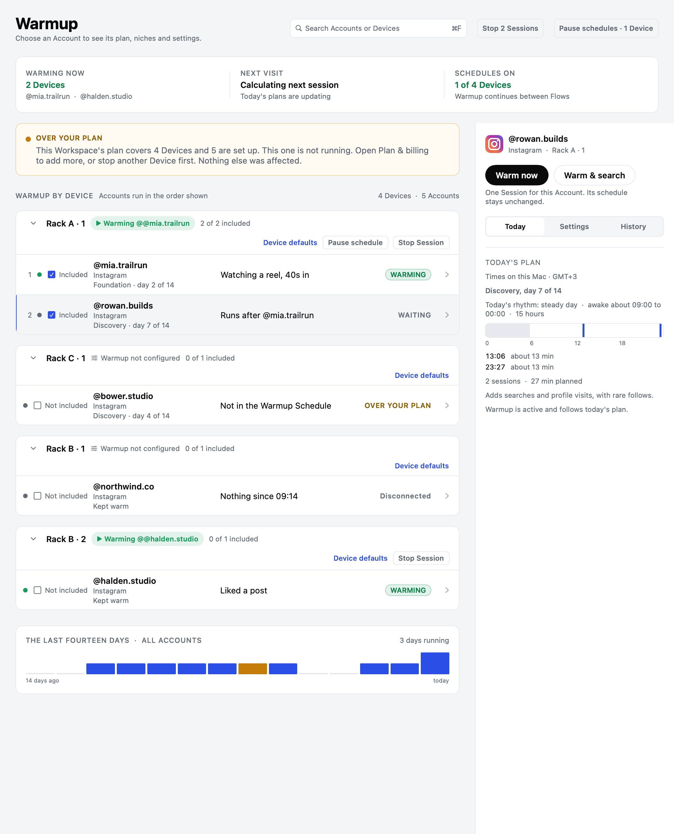Open @bower.studio row details chevron
Image resolution: width=674 pixels, height=834 pixels.
(x=447, y=405)
